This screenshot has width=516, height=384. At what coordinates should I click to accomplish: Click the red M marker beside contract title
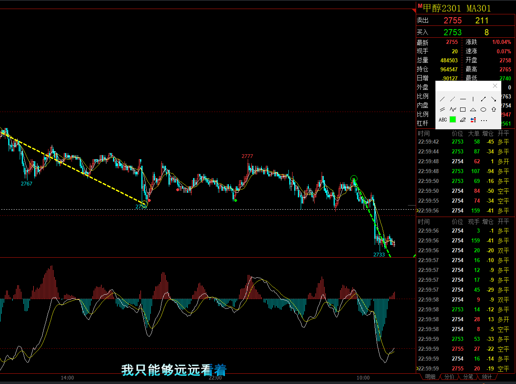(420, 6)
